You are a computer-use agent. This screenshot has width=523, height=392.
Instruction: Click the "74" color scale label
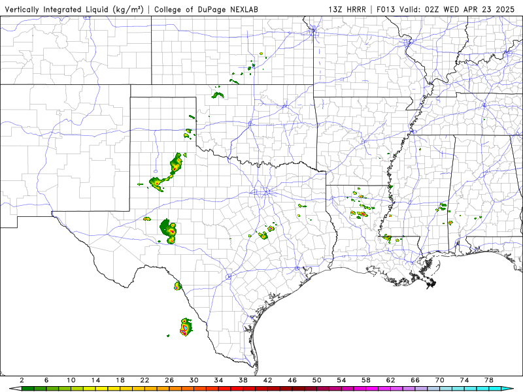click(465, 380)
